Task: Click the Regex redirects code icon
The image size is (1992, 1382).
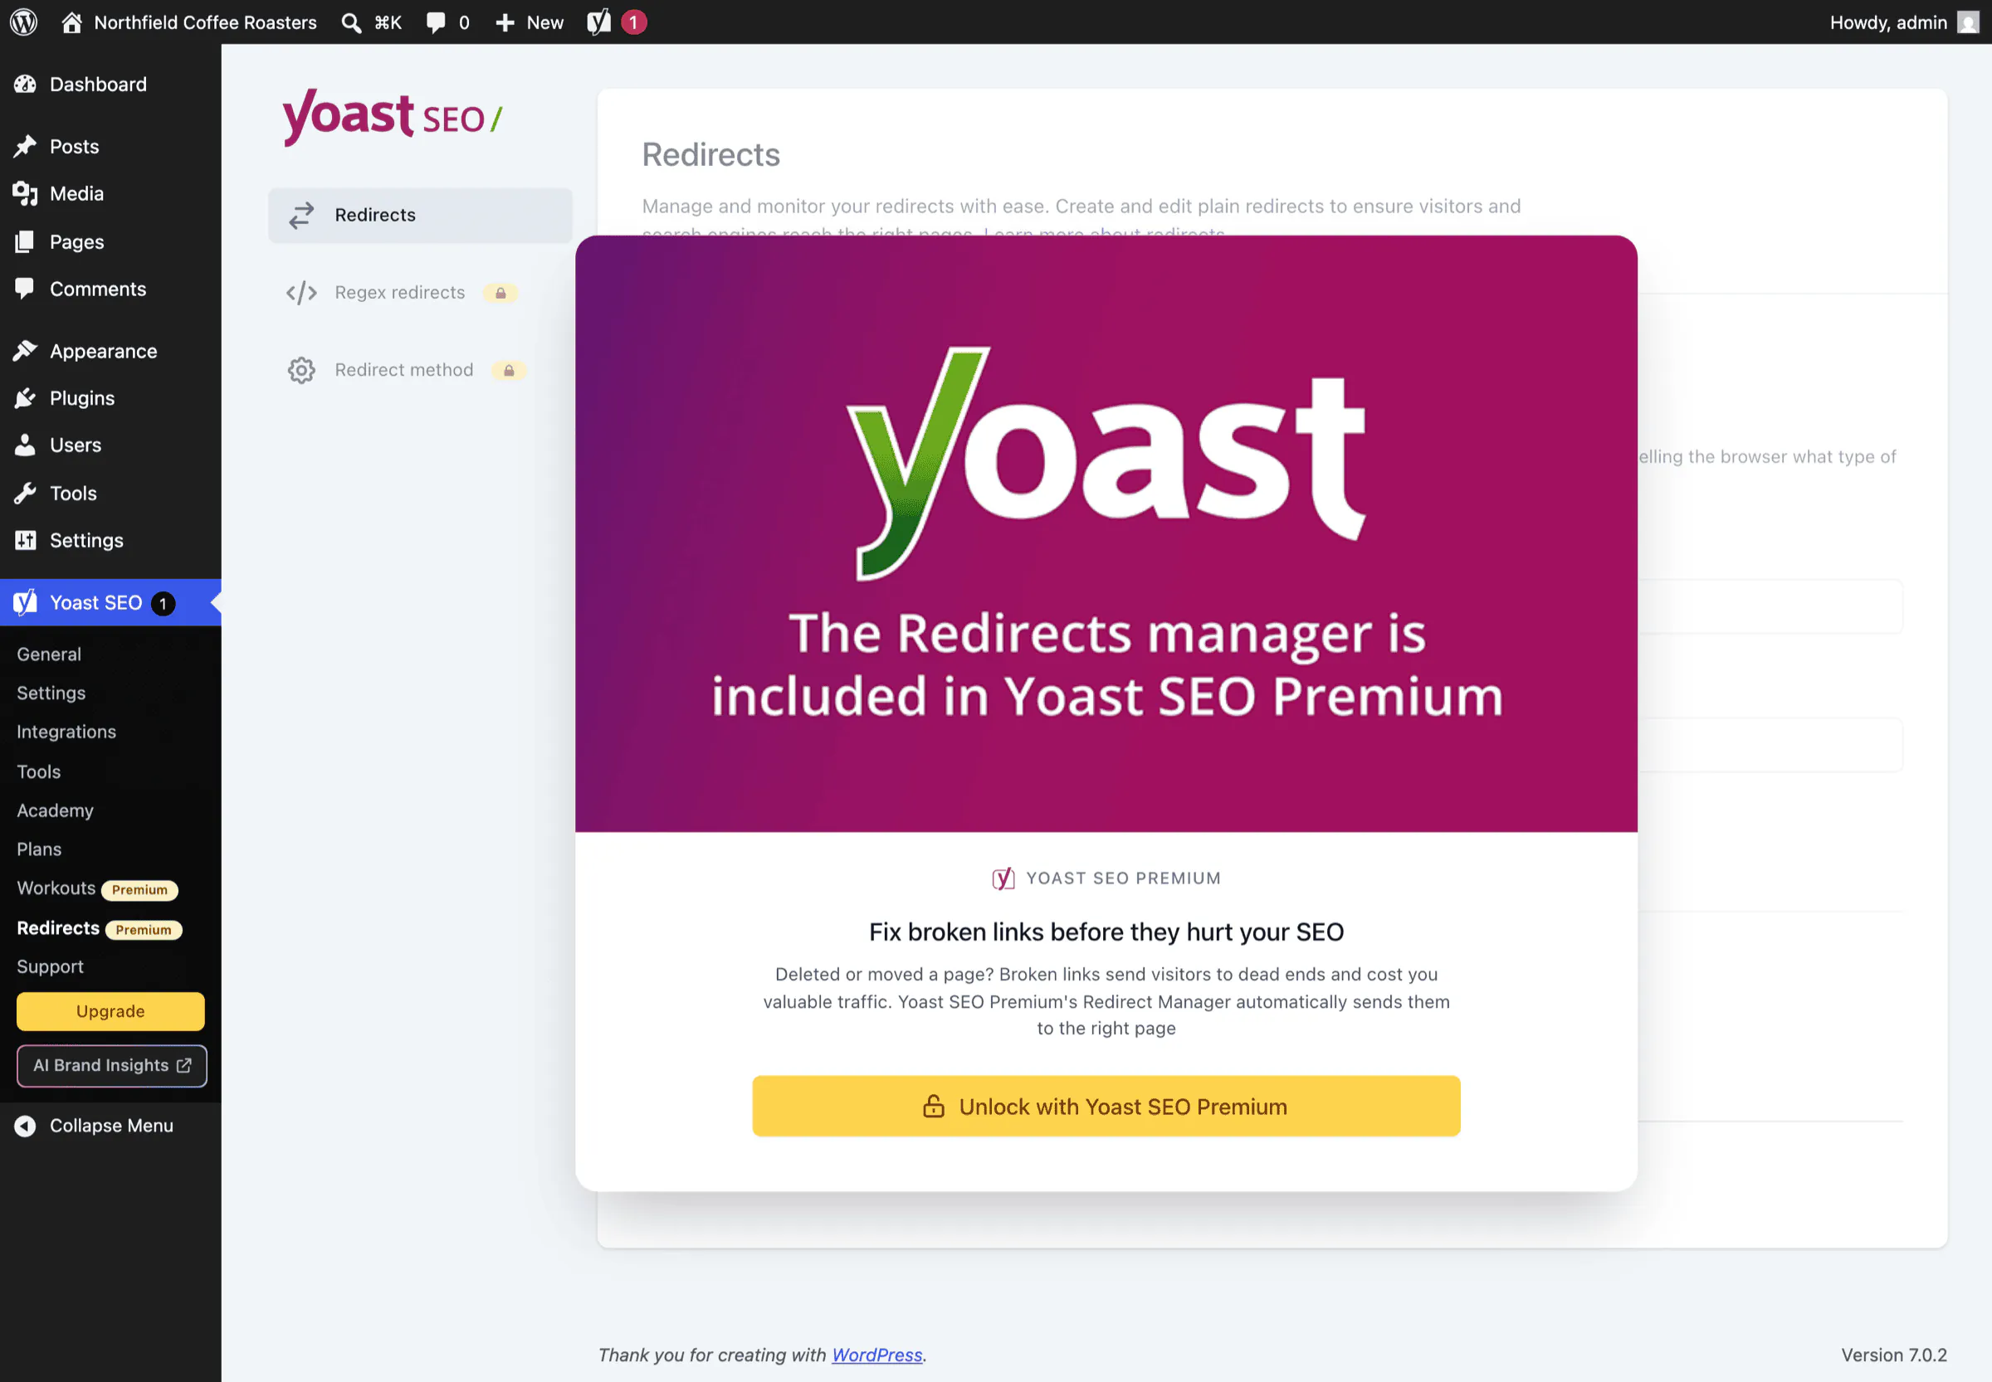Action: pyautogui.click(x=300, y=293)
